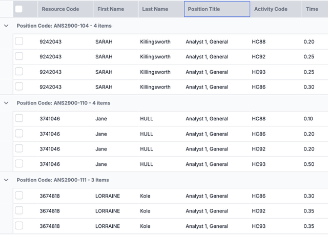The image size is (328, 235).
Task: Sort by the Resource Code column header
Action: 60,9
